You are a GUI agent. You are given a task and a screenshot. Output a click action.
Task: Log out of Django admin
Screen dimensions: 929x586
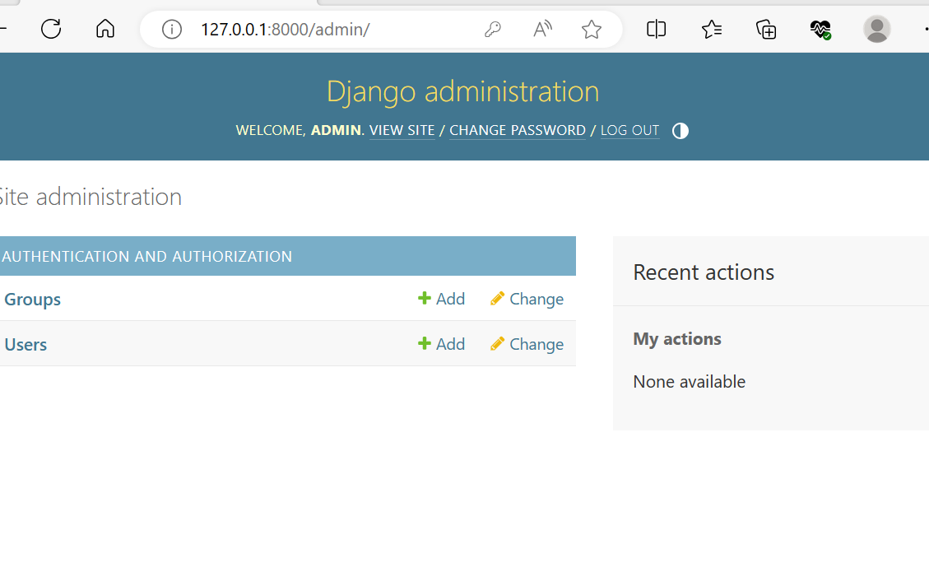tap(629, 130)
